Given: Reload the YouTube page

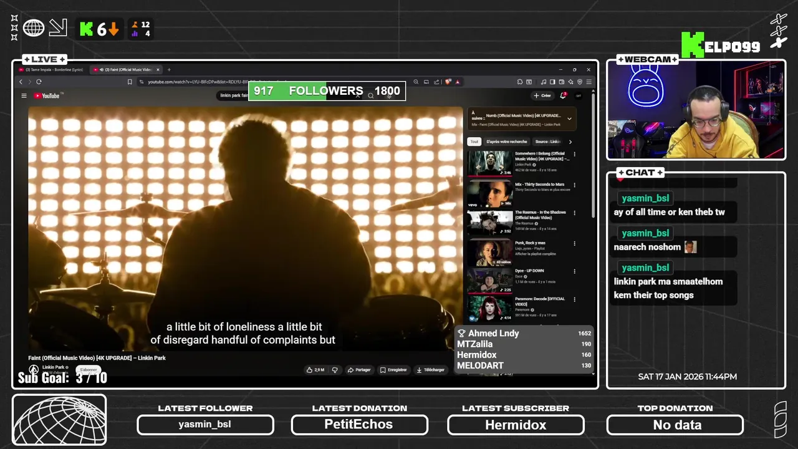Looking at the screenshot, I should point(39,82).
